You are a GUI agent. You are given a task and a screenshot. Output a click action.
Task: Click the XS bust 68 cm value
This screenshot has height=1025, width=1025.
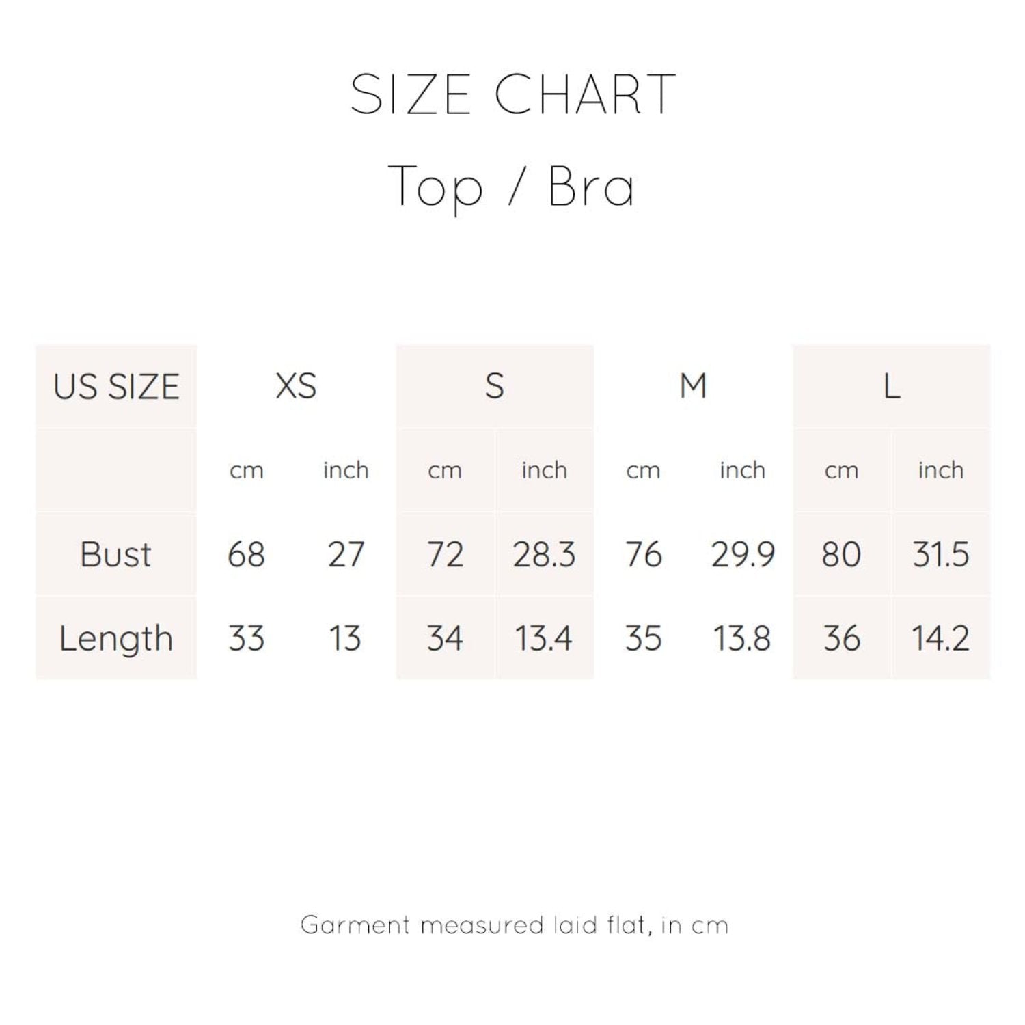coord(246,554)
